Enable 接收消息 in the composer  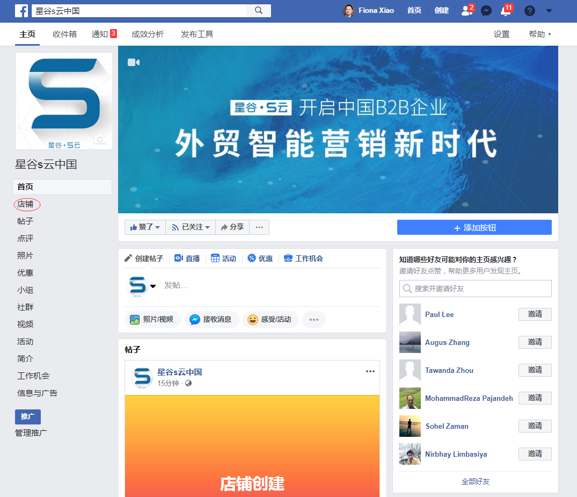point(211,319)
